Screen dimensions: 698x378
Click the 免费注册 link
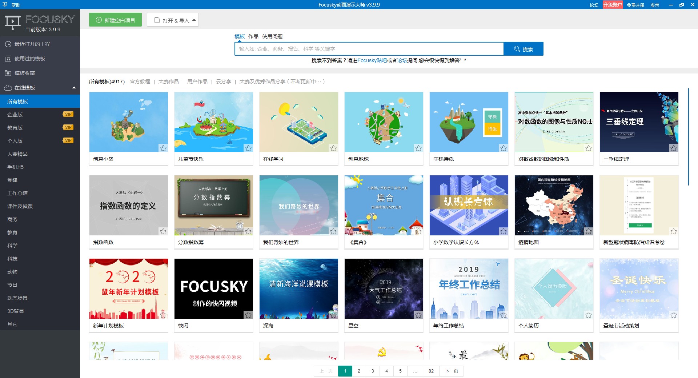tap(635, 5)
